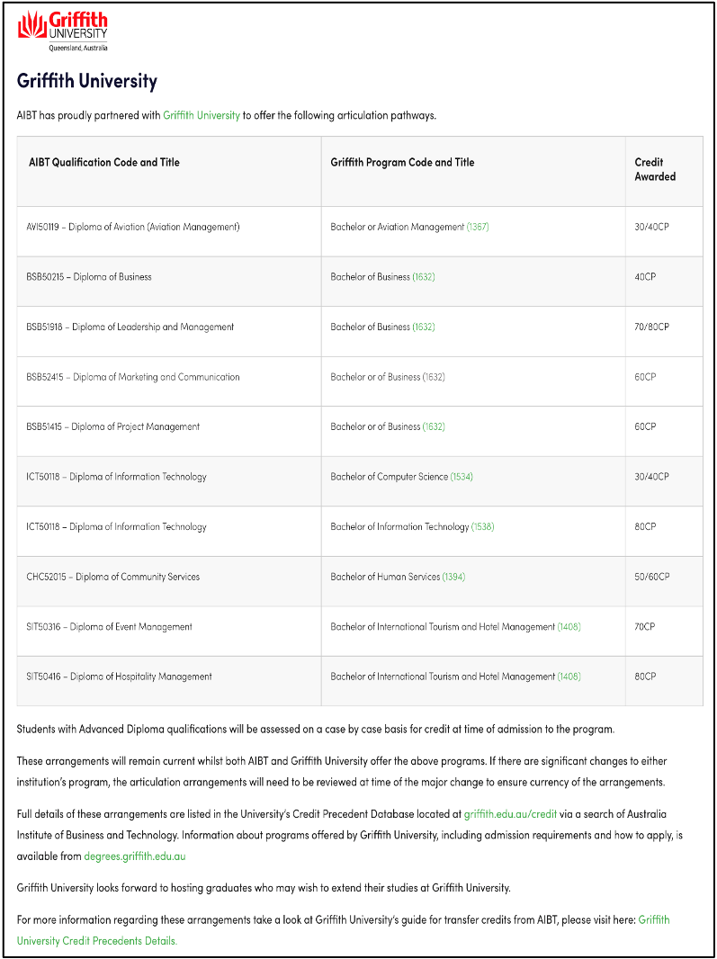Viewport: 717px width, 959px height.
Task: Click the "Credit Awarded" column header
Action: click(x=655, y=170)
